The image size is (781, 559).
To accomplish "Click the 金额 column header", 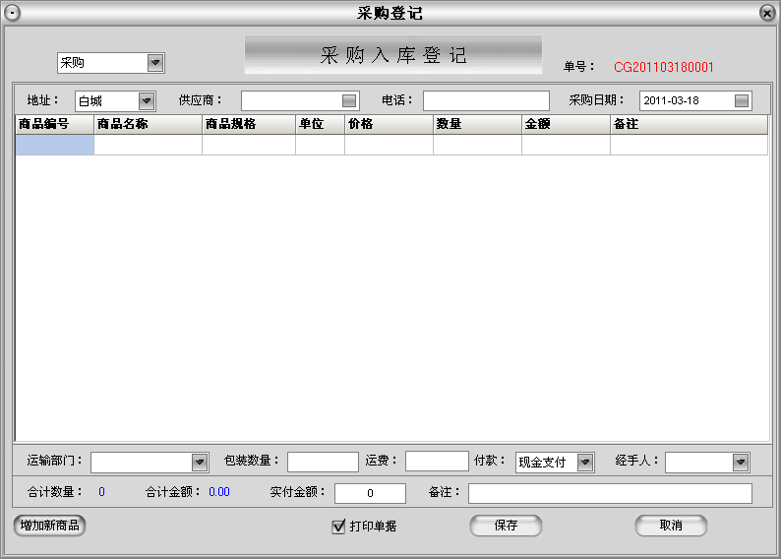I will [x=566, y=124].
